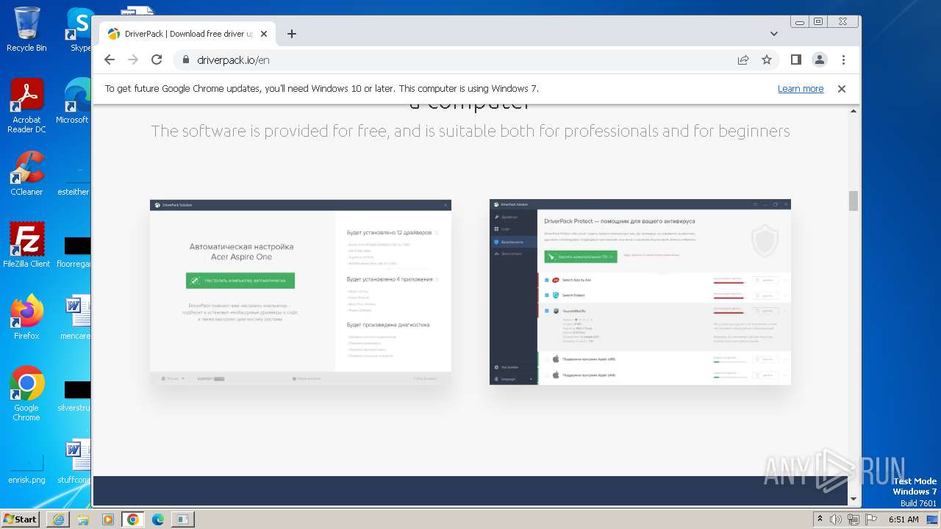This screenshot has height=529, width=941.
Task: Launch Internet Explorer from the taskbar
Action: [x=59, y=519]
